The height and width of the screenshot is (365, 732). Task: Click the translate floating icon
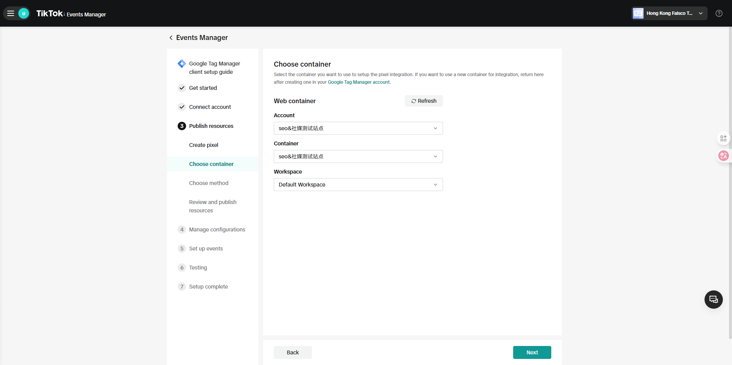[723, 156]
